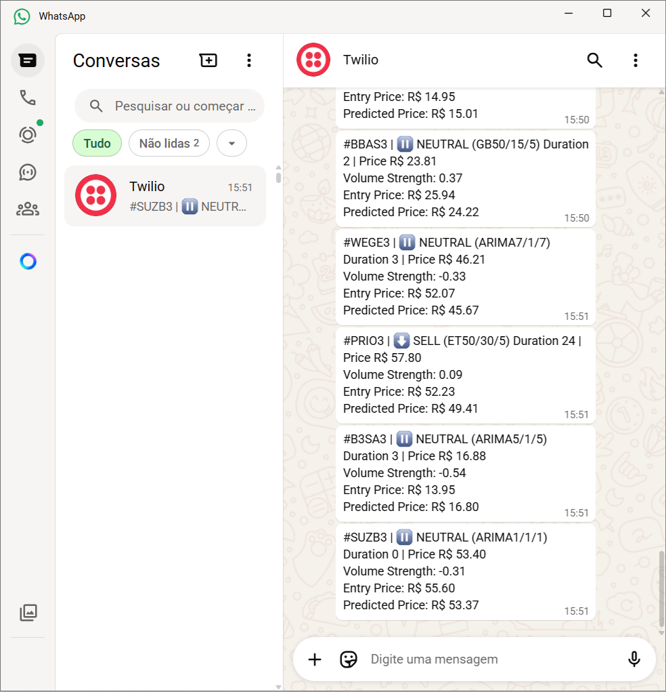
Task: Open the emoji and sticker picker
Action: tap(348, 659)
